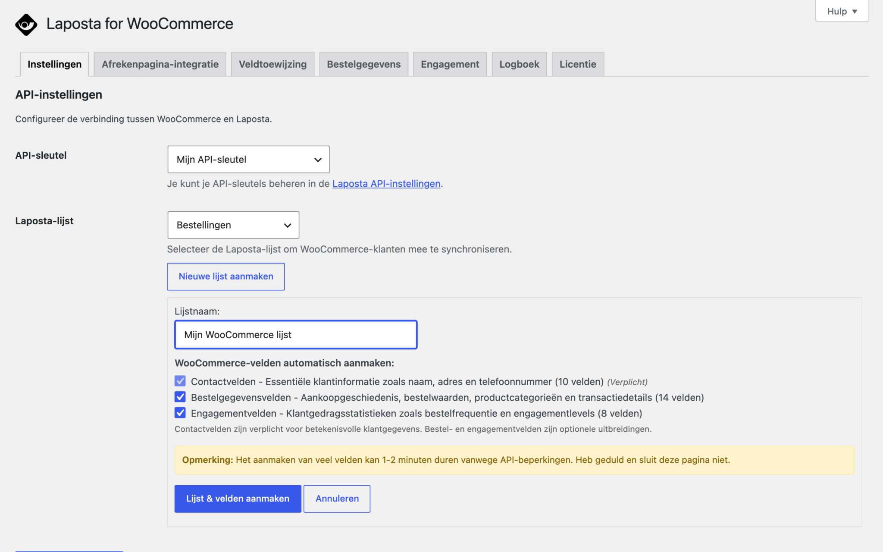Toggle the Contactvelden checkbox
This screenshot has height=552, width=883.
click(180, 381)
